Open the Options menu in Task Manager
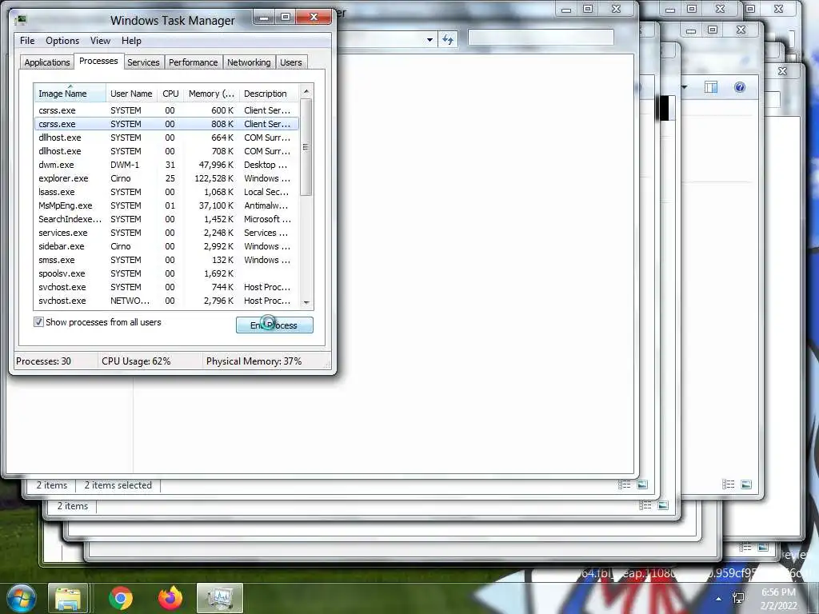This screenshot has height=614, width=819. point(62,41)
